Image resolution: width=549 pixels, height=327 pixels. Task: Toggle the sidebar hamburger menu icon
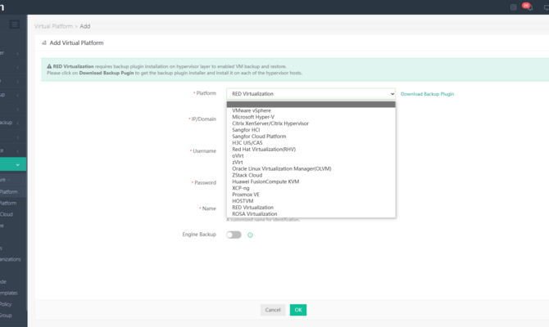point(15,25)
